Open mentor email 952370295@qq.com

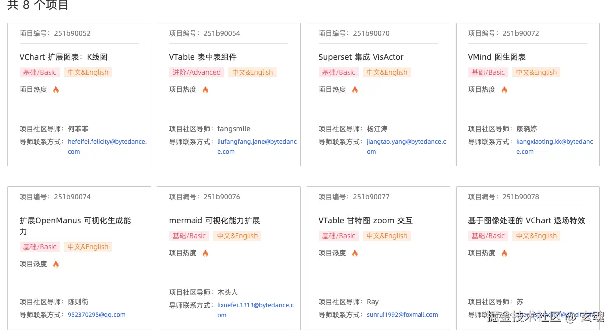(97, 315)
